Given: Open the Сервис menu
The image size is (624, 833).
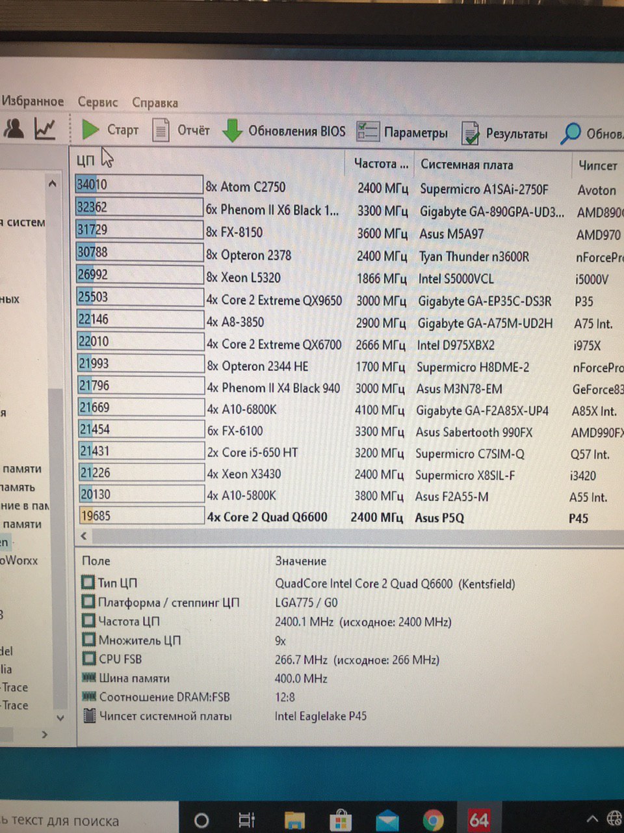Looking at the screenshot, I should click(97, 102).
